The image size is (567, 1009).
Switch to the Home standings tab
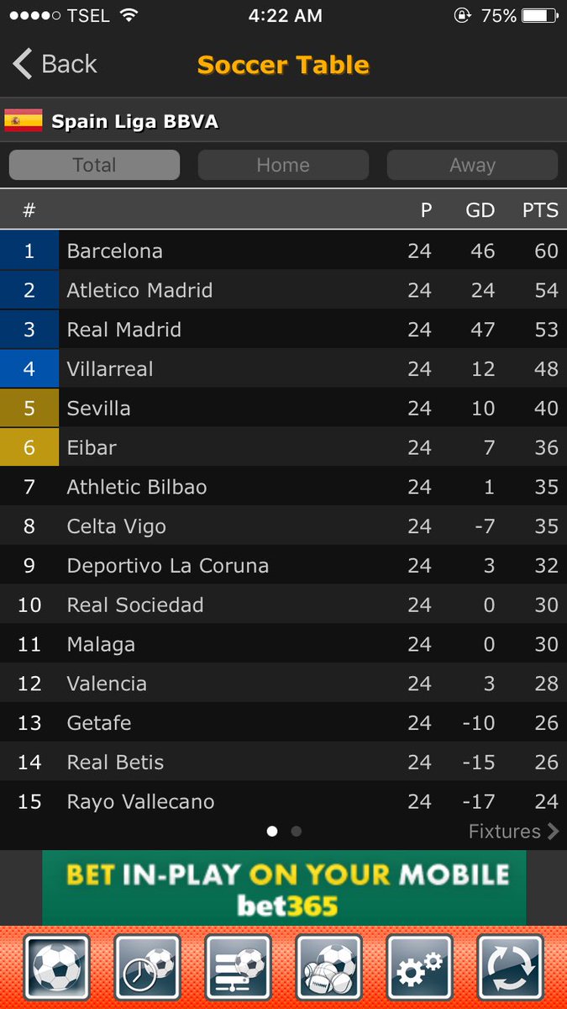pos(283,165)
